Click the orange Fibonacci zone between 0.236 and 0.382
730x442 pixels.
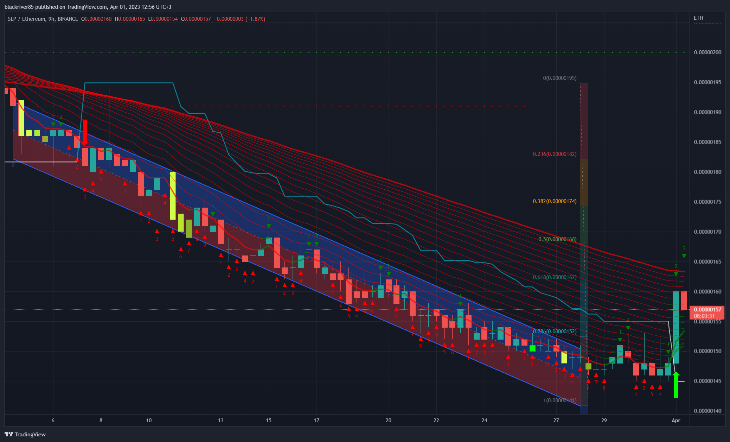(584, 182)
